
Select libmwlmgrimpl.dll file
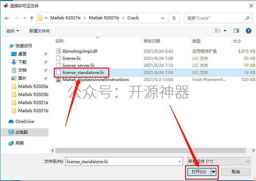tap(80, 51)
